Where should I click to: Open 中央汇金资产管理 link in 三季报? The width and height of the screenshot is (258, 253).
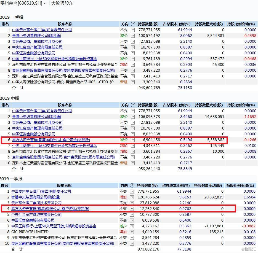coord(37,47)
